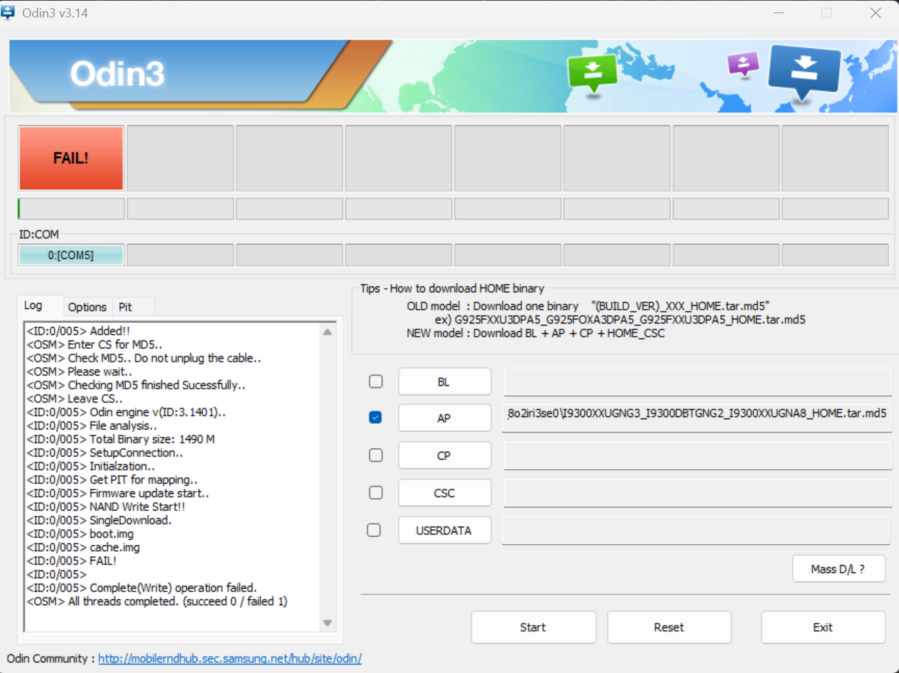The image size is (899, 673).
Task: Click the CSC file button
Action: (x=444, y=493)
